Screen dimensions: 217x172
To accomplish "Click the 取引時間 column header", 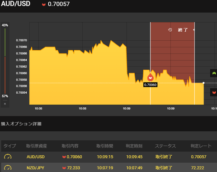I will (105, 146).
